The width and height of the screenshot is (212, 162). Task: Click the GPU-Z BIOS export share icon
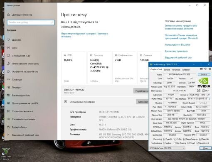(x=199, y=91)
